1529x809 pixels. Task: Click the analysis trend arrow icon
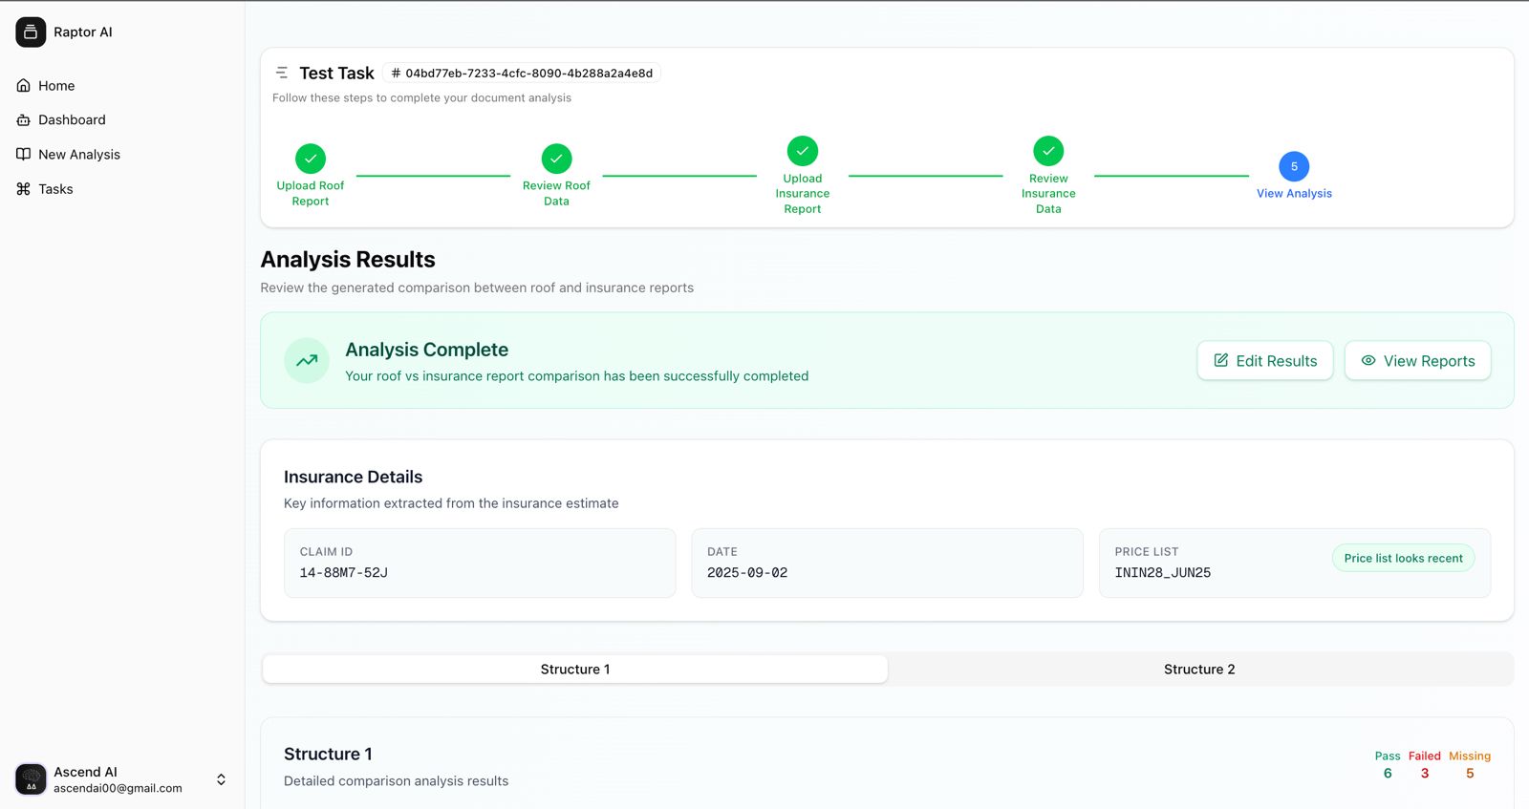click(x=307, y=361)
